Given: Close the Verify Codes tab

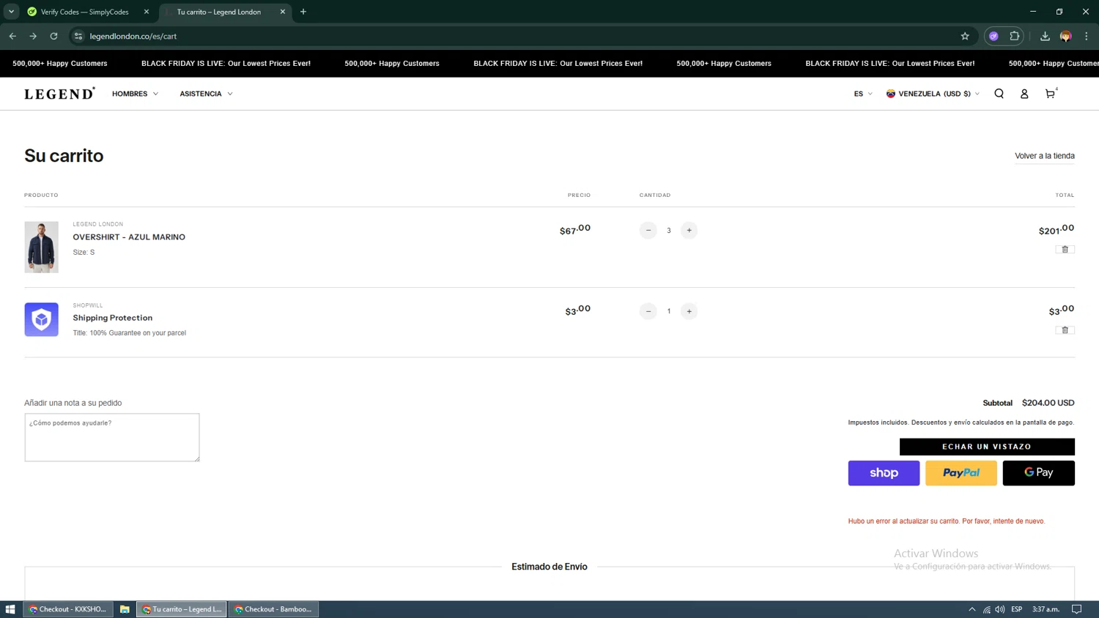Looking at the screenshot, I should click(x=147, y=12).
